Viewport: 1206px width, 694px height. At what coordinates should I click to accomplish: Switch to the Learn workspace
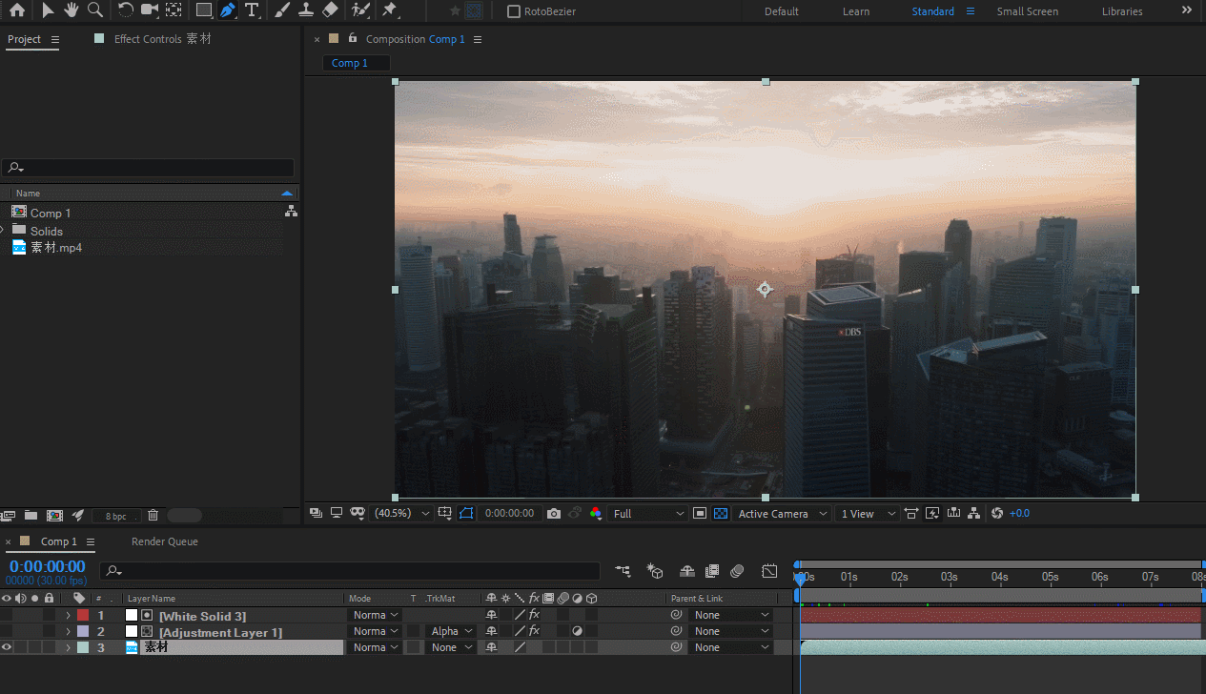click(x=855, y=11)
